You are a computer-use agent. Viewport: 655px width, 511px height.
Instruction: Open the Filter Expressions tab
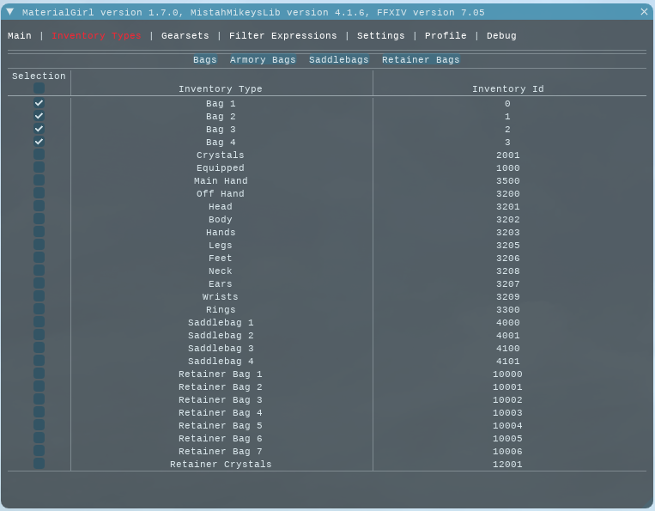(282, 36)
